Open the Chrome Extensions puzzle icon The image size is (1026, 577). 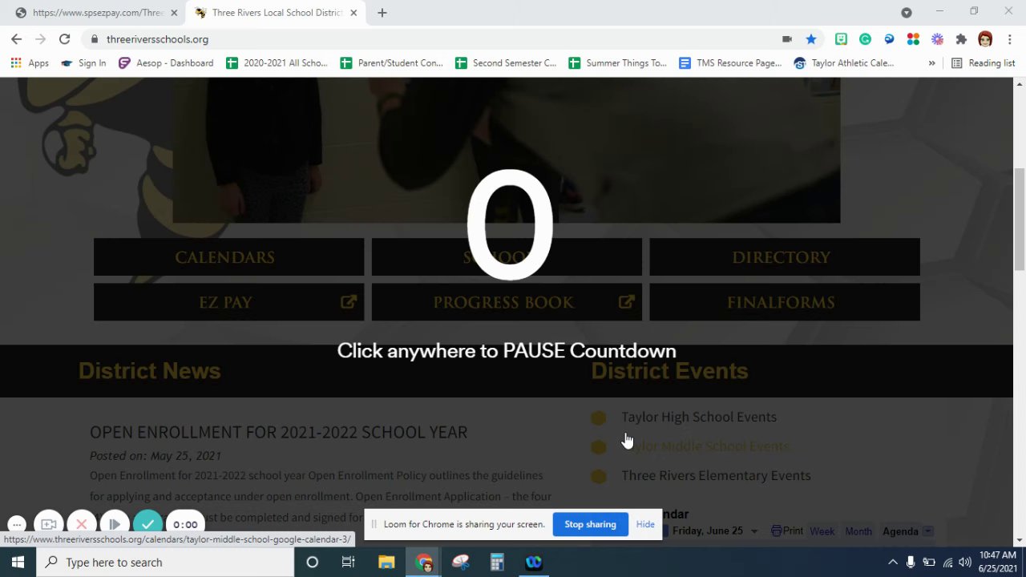(x=961, y=39)
